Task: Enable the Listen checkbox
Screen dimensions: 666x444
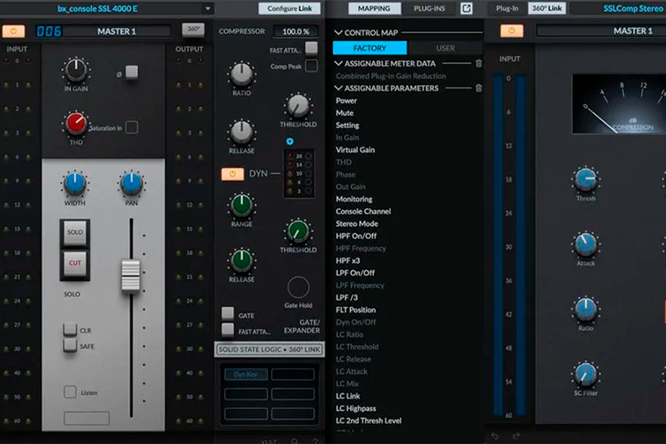Action: click(x=70, y=392)
